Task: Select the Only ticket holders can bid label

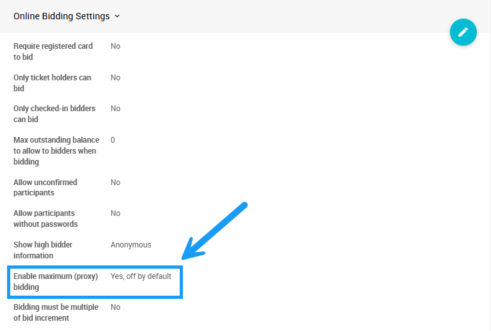Action: point(52,83)
